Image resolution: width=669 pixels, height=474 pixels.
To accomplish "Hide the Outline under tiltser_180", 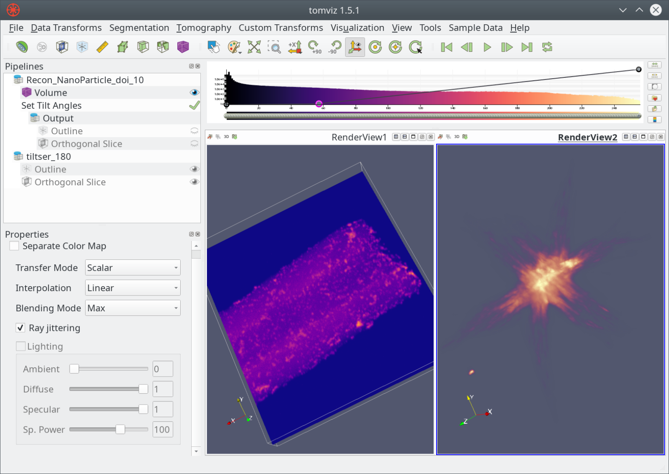I will (x=194, y=169).
